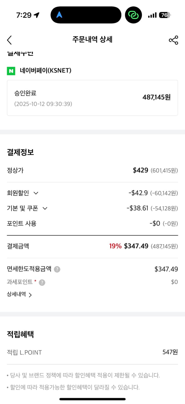
Task: Tap the 결제금액 total of $347.49
Action: pyautogui.click(x=136, y=246)
